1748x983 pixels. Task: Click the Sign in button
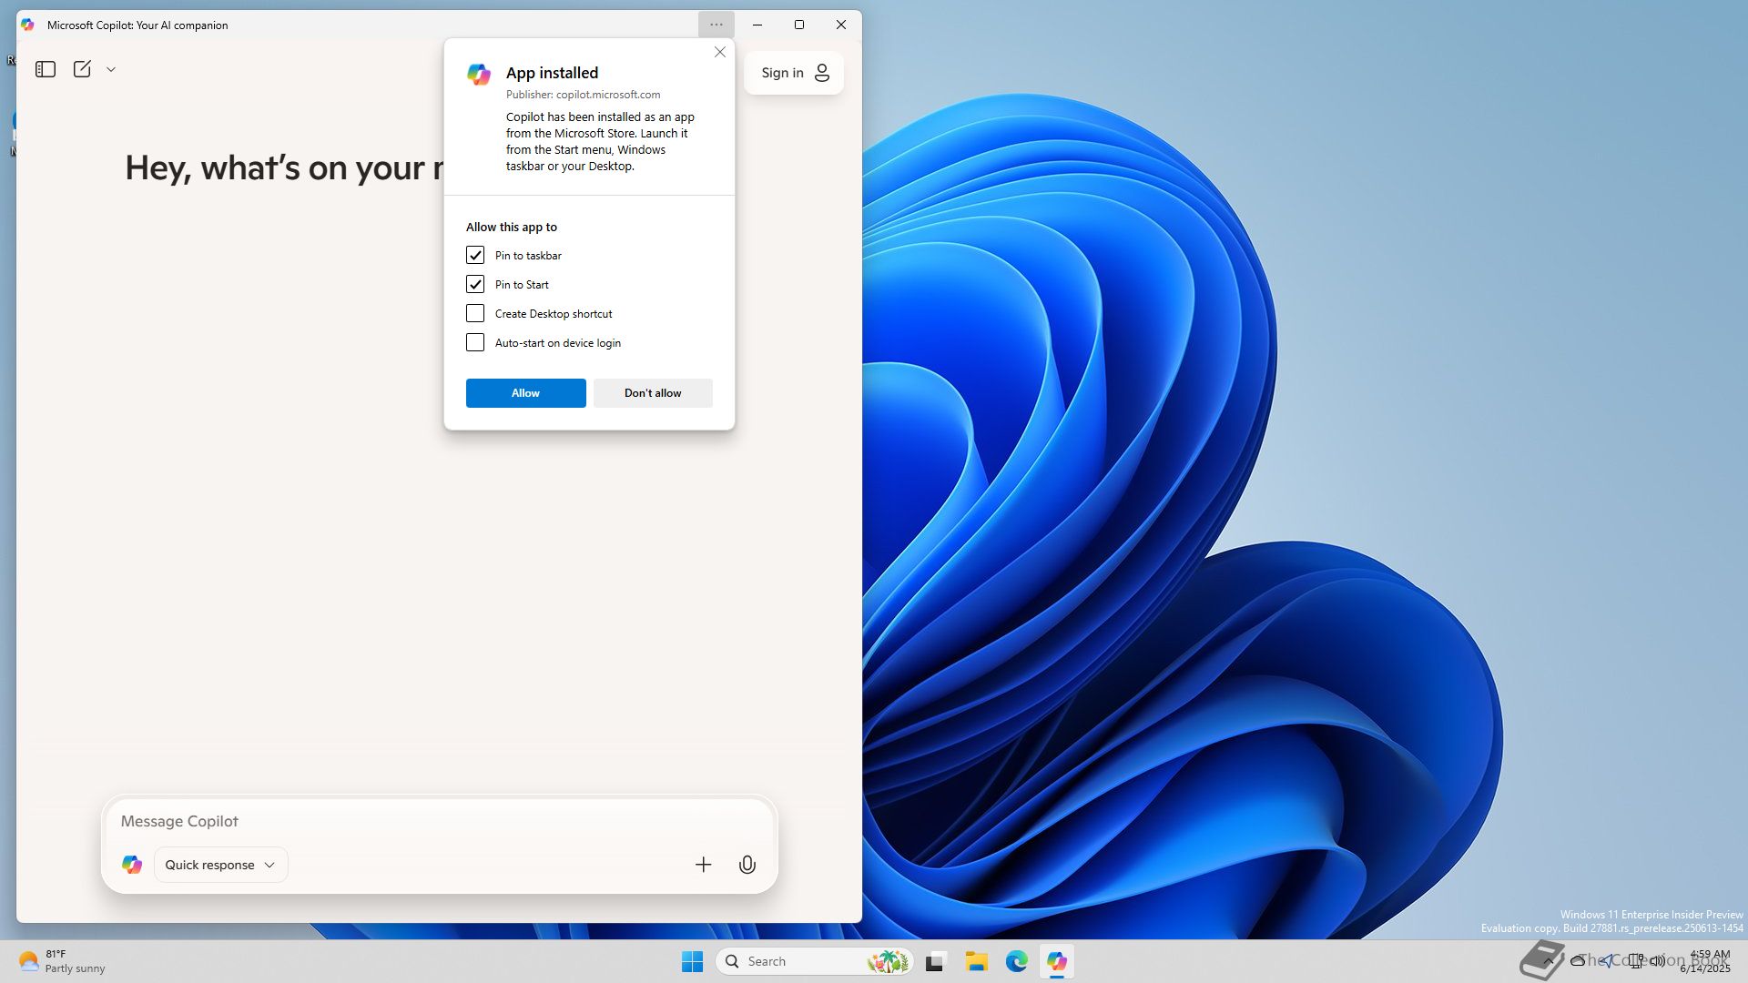tap(794, 73)
